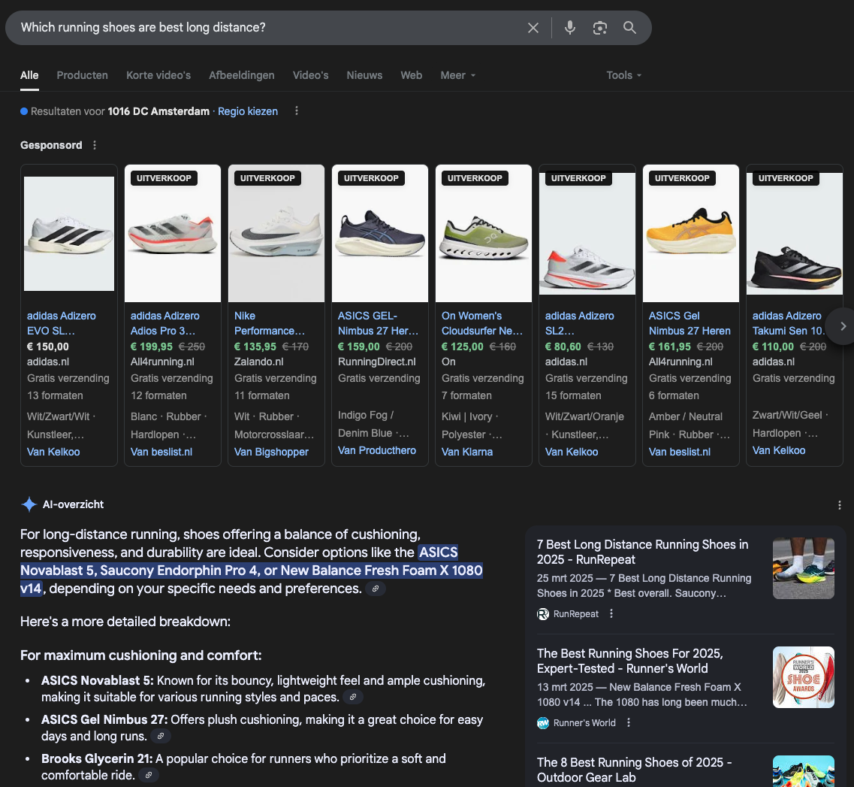Click the RunRepeat favicon
This screenshot has width=854, height=787.
[543, 614]
